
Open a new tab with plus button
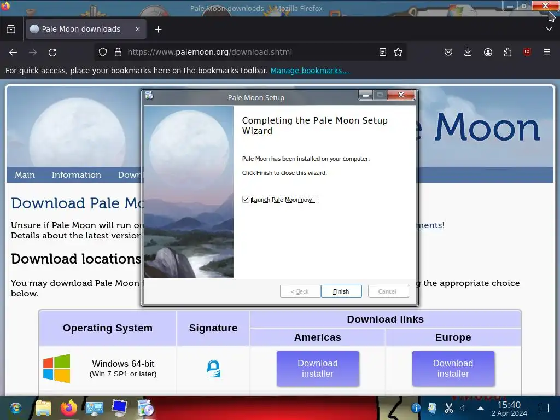(158, 30)
